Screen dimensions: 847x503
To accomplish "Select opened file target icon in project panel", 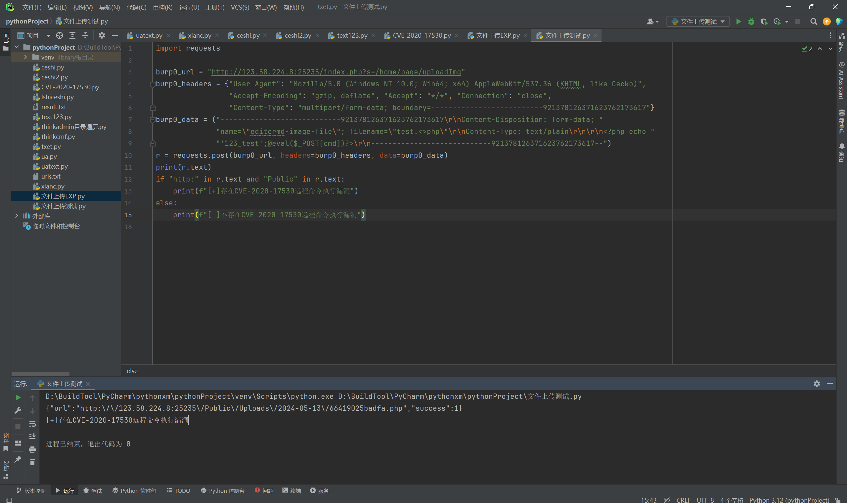I will point(60,36).
